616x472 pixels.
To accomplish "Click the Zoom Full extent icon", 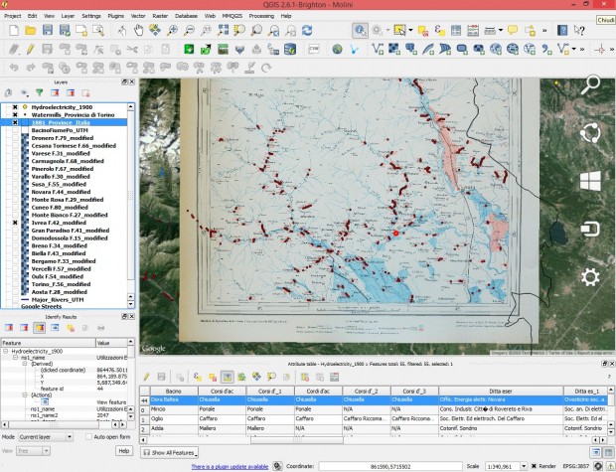I will tap(224, 30).
